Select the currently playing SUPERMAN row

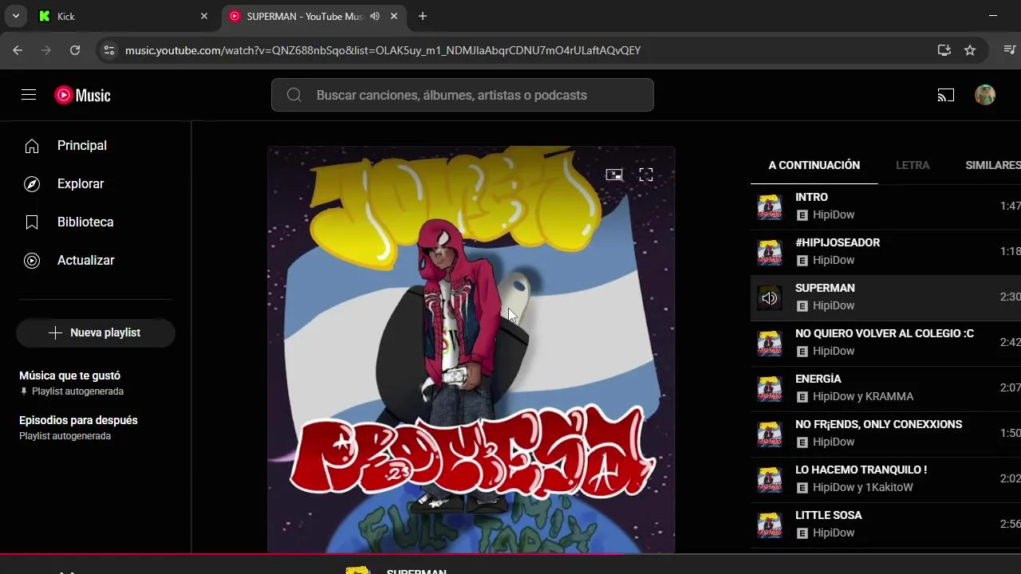tap(885, 297)
